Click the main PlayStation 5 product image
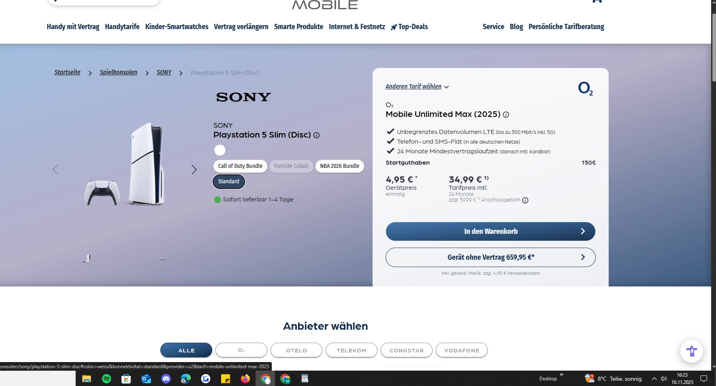 click(125, 165)
